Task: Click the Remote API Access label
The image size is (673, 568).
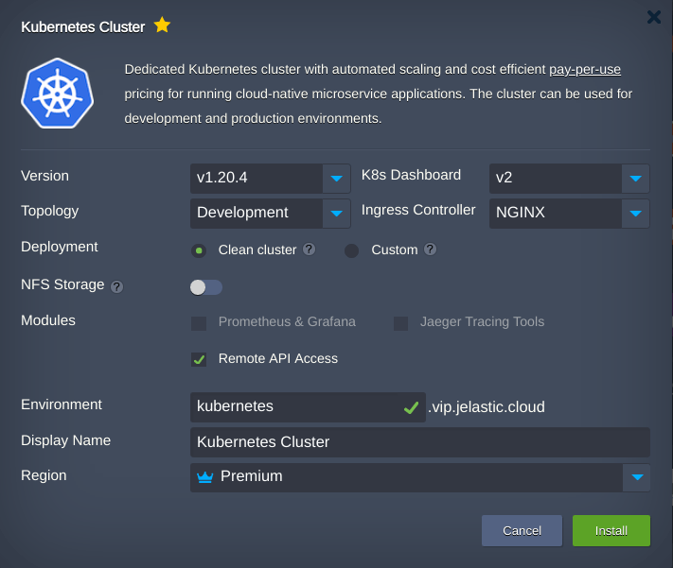Action: pyautogui.click(x=278, y=358)
